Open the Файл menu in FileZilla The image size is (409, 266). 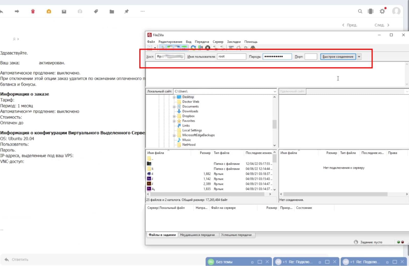[x=151, y=42]
